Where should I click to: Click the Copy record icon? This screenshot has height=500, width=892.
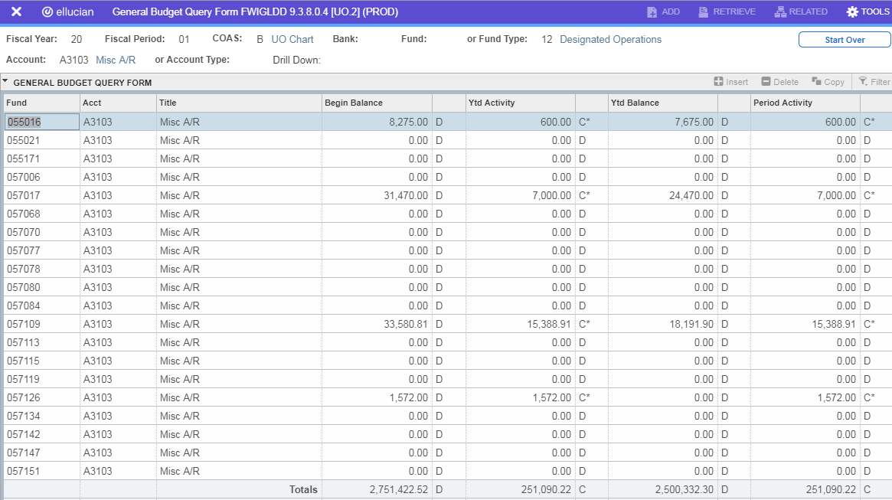[x=817, y=82]
